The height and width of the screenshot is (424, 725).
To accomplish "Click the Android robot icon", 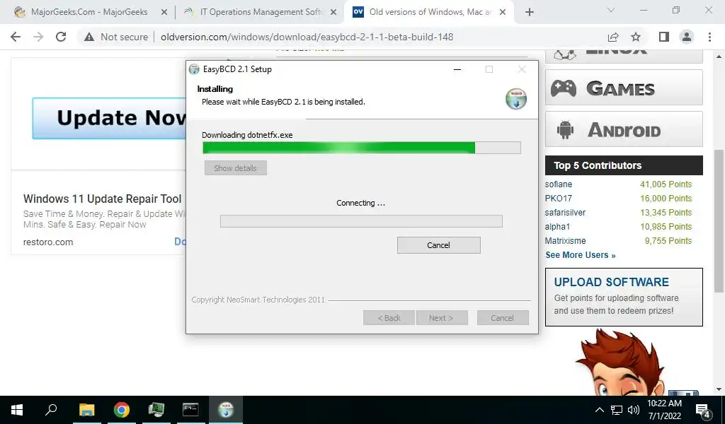I will [x=565, y=129].
